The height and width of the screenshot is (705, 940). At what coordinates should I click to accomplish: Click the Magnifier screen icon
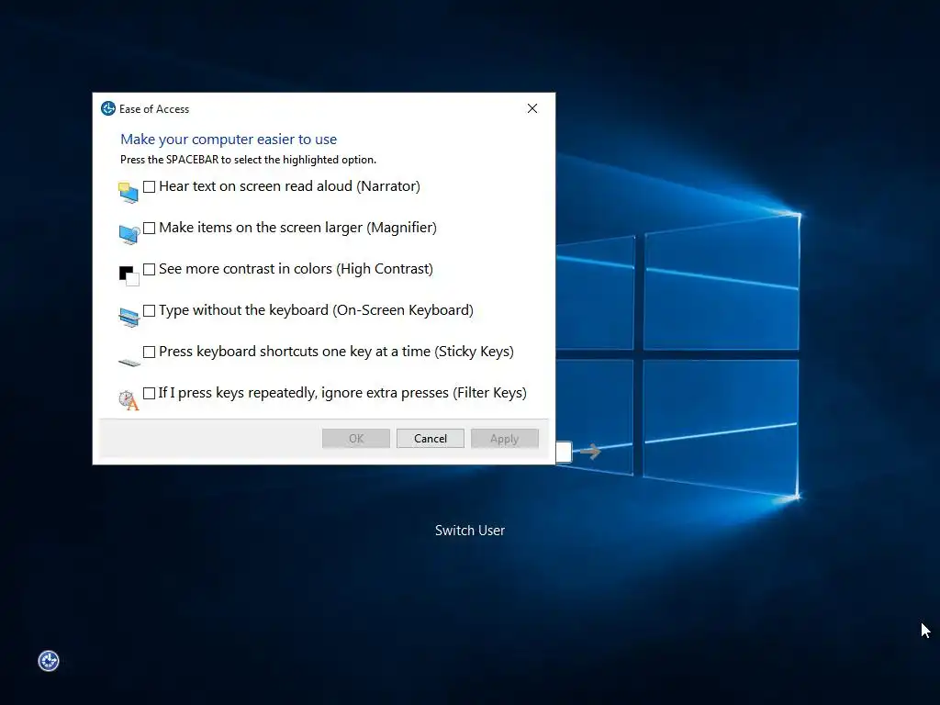point(129,234)
